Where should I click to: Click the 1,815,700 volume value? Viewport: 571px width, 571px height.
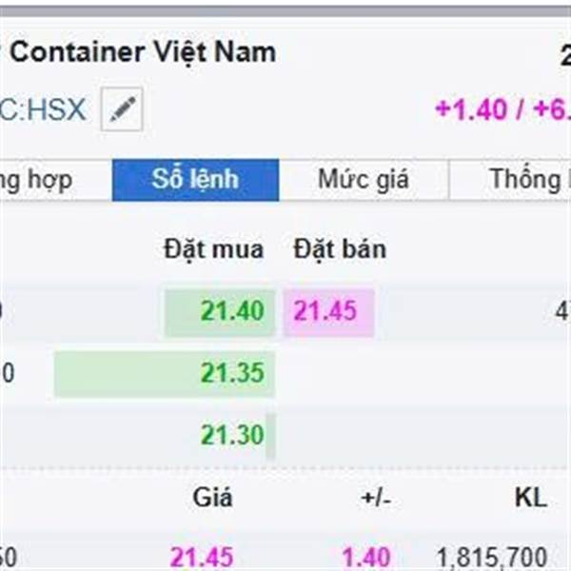coord(492,558)
